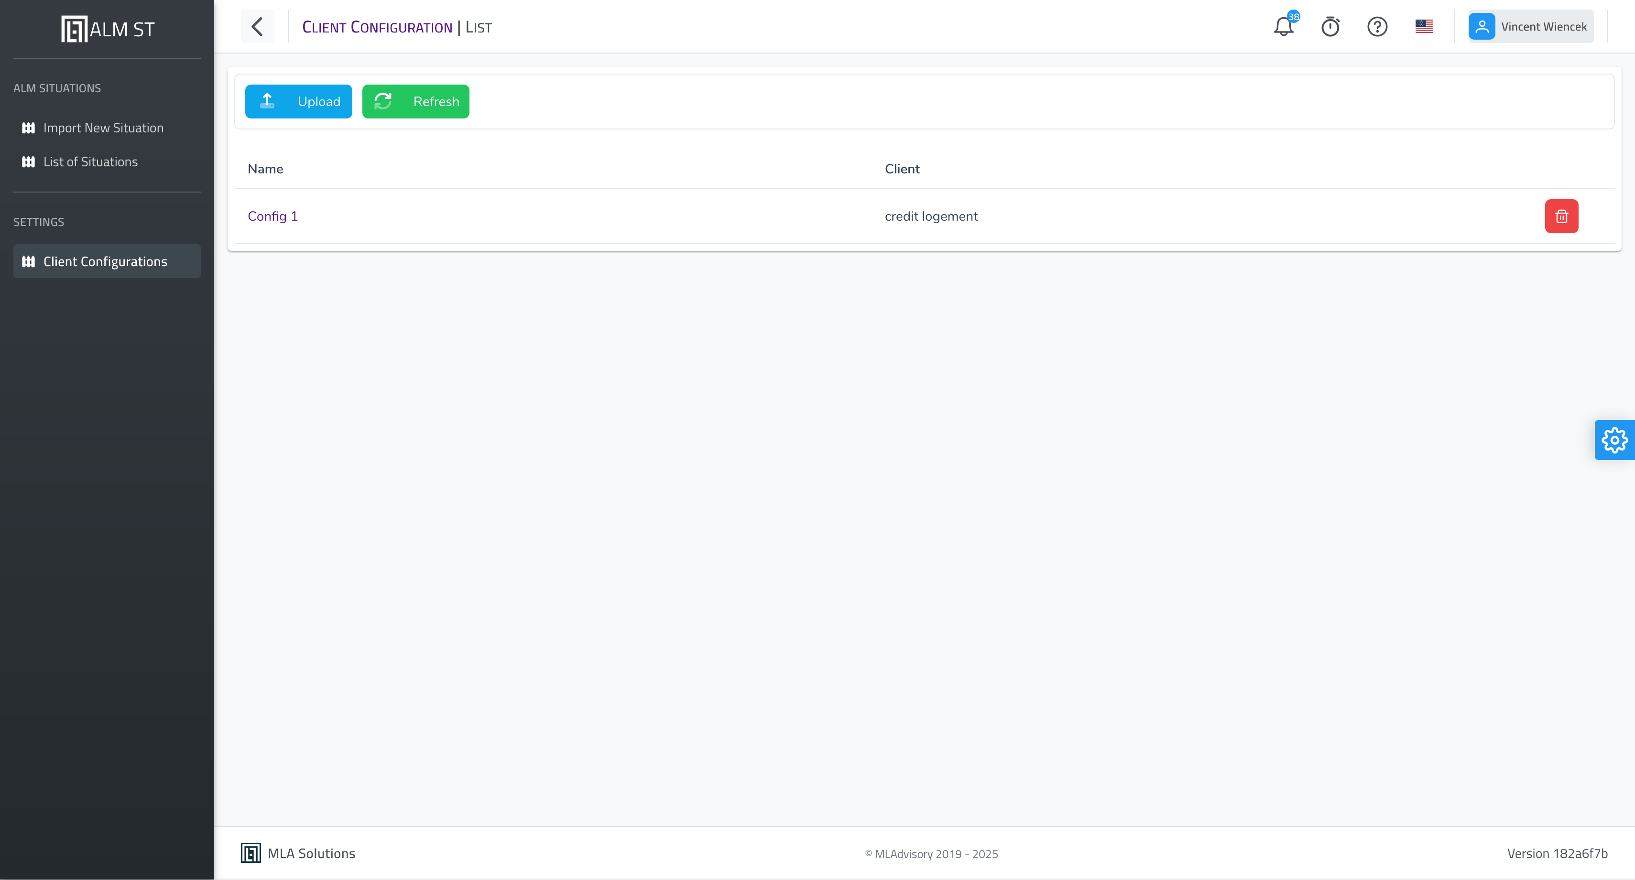This screenshot has width=1635, height=880.
Task: Click the Client Configuration breadcrumb title
Action: pyautogui.click(x=377, y=27)
